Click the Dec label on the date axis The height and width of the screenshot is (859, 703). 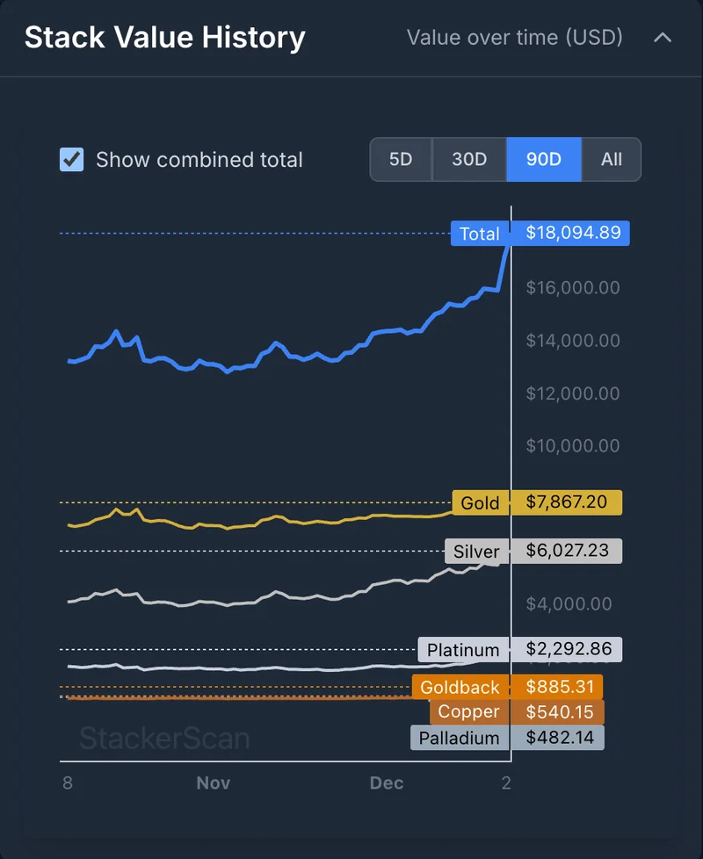coord(387,783)
